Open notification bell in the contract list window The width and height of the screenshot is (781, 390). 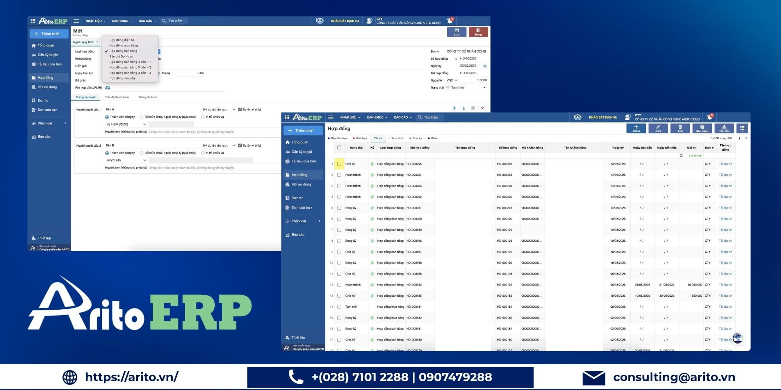coord(710,117)
